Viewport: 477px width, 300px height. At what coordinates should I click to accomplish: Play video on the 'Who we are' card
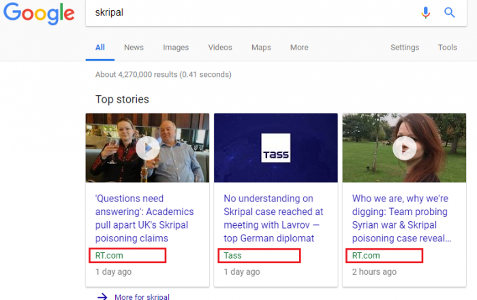pyautogui.click(x=404, y=148)
